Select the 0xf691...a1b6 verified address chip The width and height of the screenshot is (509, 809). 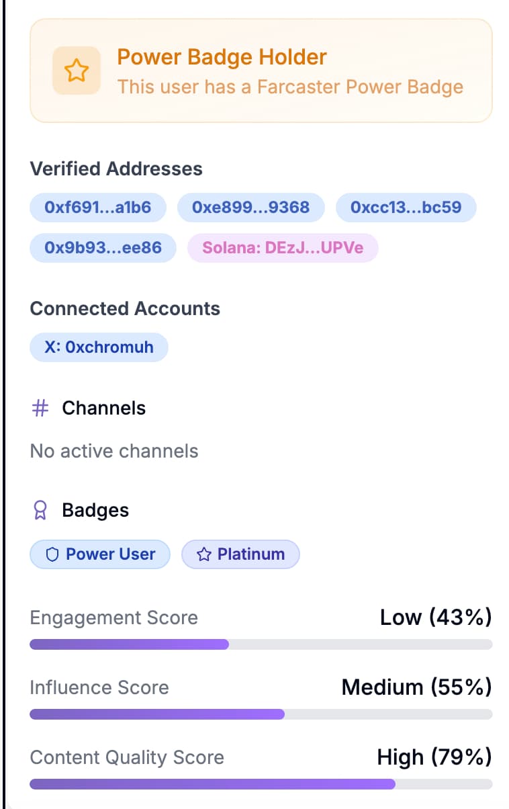[97, 208]
